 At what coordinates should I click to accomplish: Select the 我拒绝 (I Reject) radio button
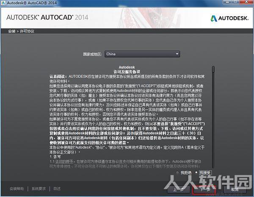coord(177,172)
